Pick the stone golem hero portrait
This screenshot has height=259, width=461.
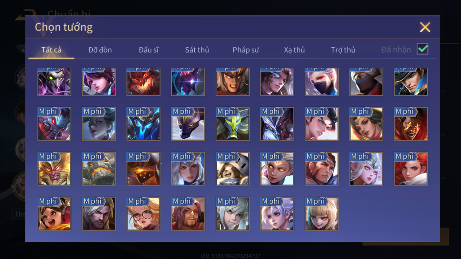pyautogui.click(x=99, y=169)
